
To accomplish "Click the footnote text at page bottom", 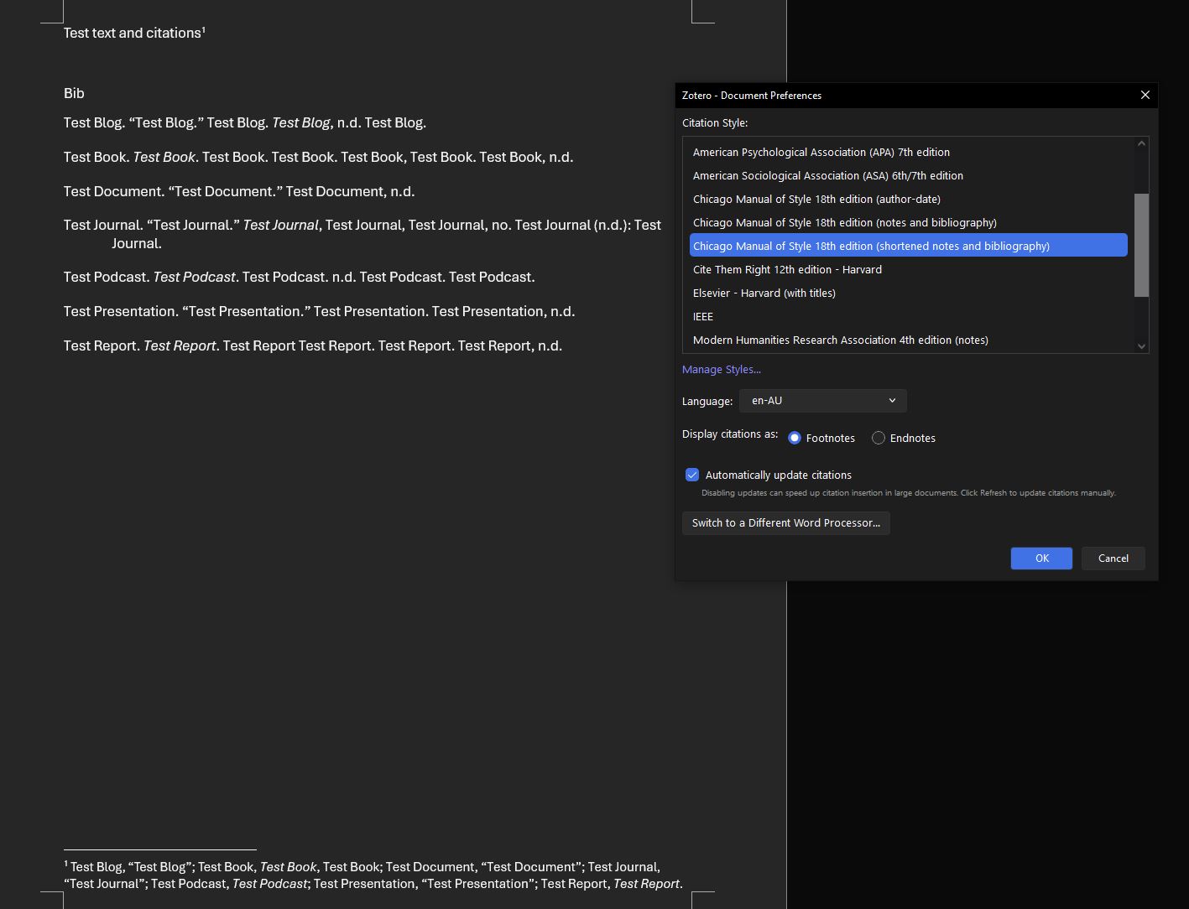I will coord(373,875).
